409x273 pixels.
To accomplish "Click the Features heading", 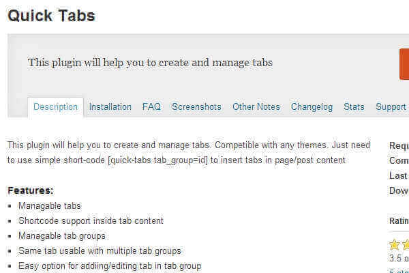I will point(30,190).
